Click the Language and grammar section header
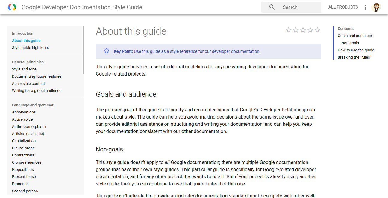Viewport: 388px width, 198px height. [x=33, y=105]
